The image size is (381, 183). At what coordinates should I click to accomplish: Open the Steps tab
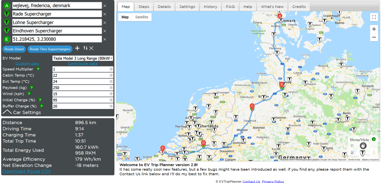coord(144,7)
